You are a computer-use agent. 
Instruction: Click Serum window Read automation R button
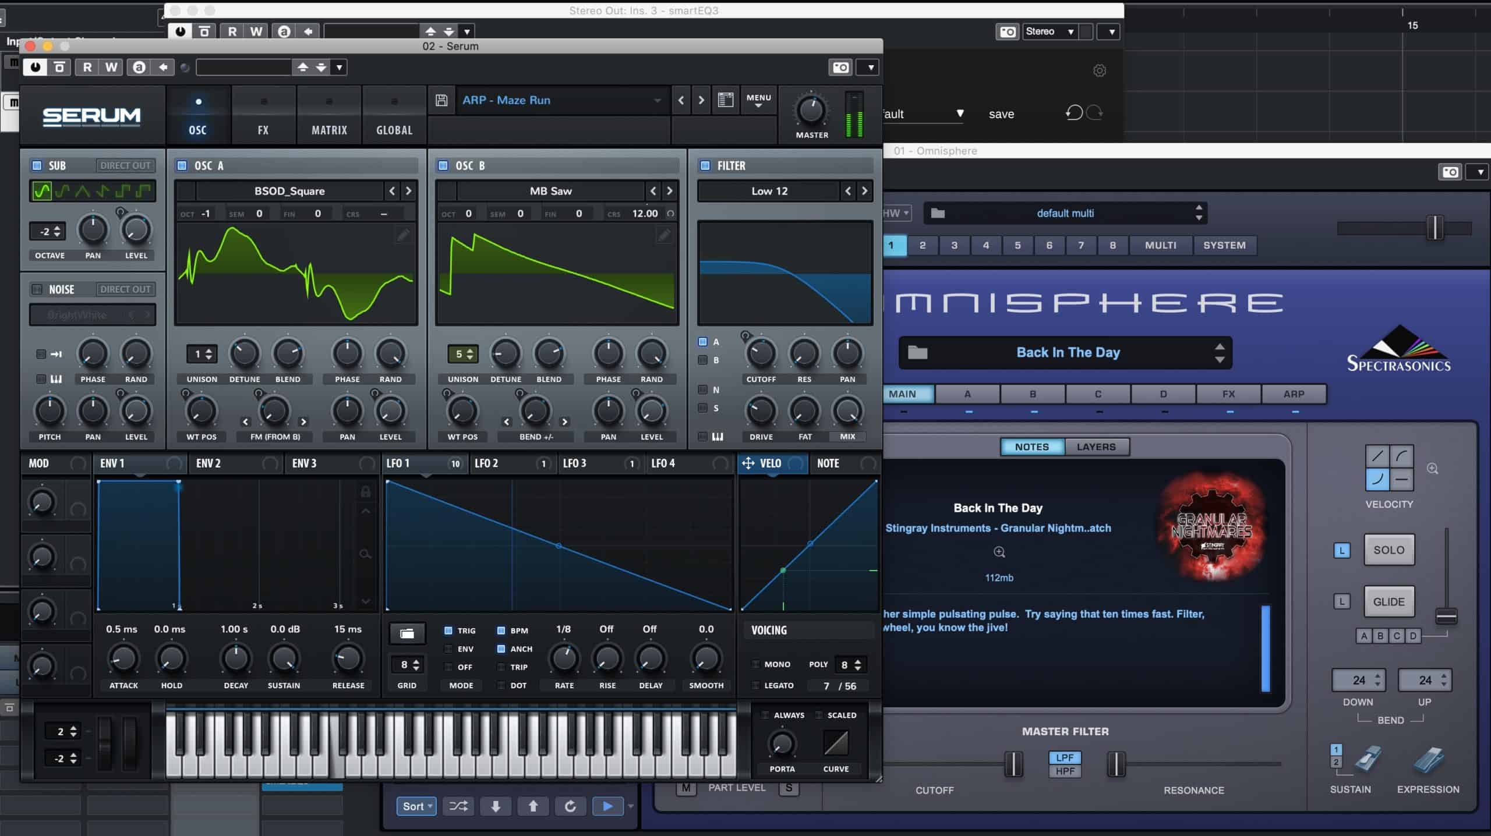(x=87, y=67)
